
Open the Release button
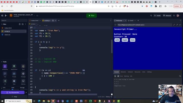click(167, 15)
